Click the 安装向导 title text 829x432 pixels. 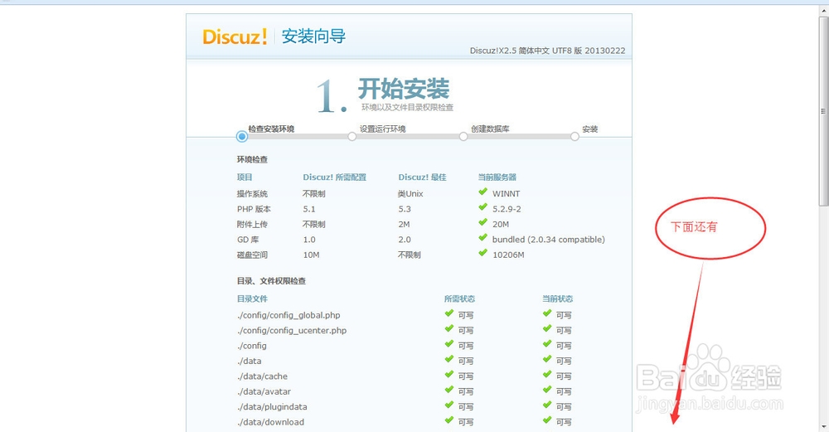point(313,36)
